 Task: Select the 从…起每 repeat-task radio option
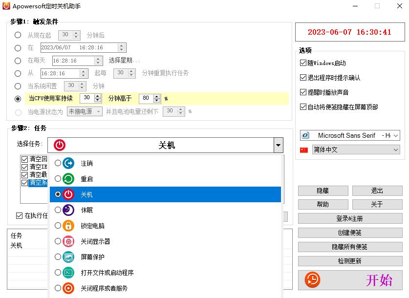point(18,73)
